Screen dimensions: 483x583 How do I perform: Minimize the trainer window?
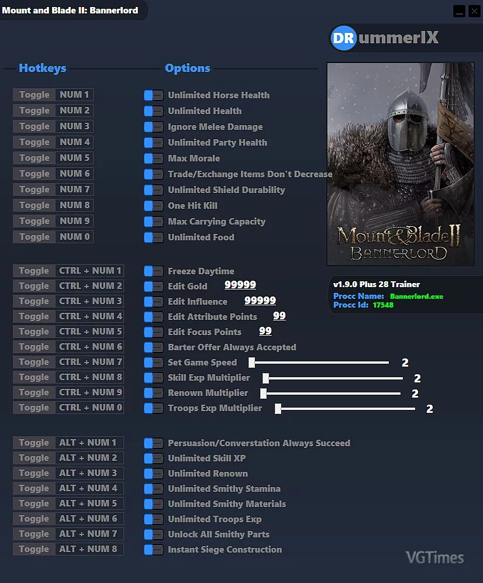coord(459,11)
